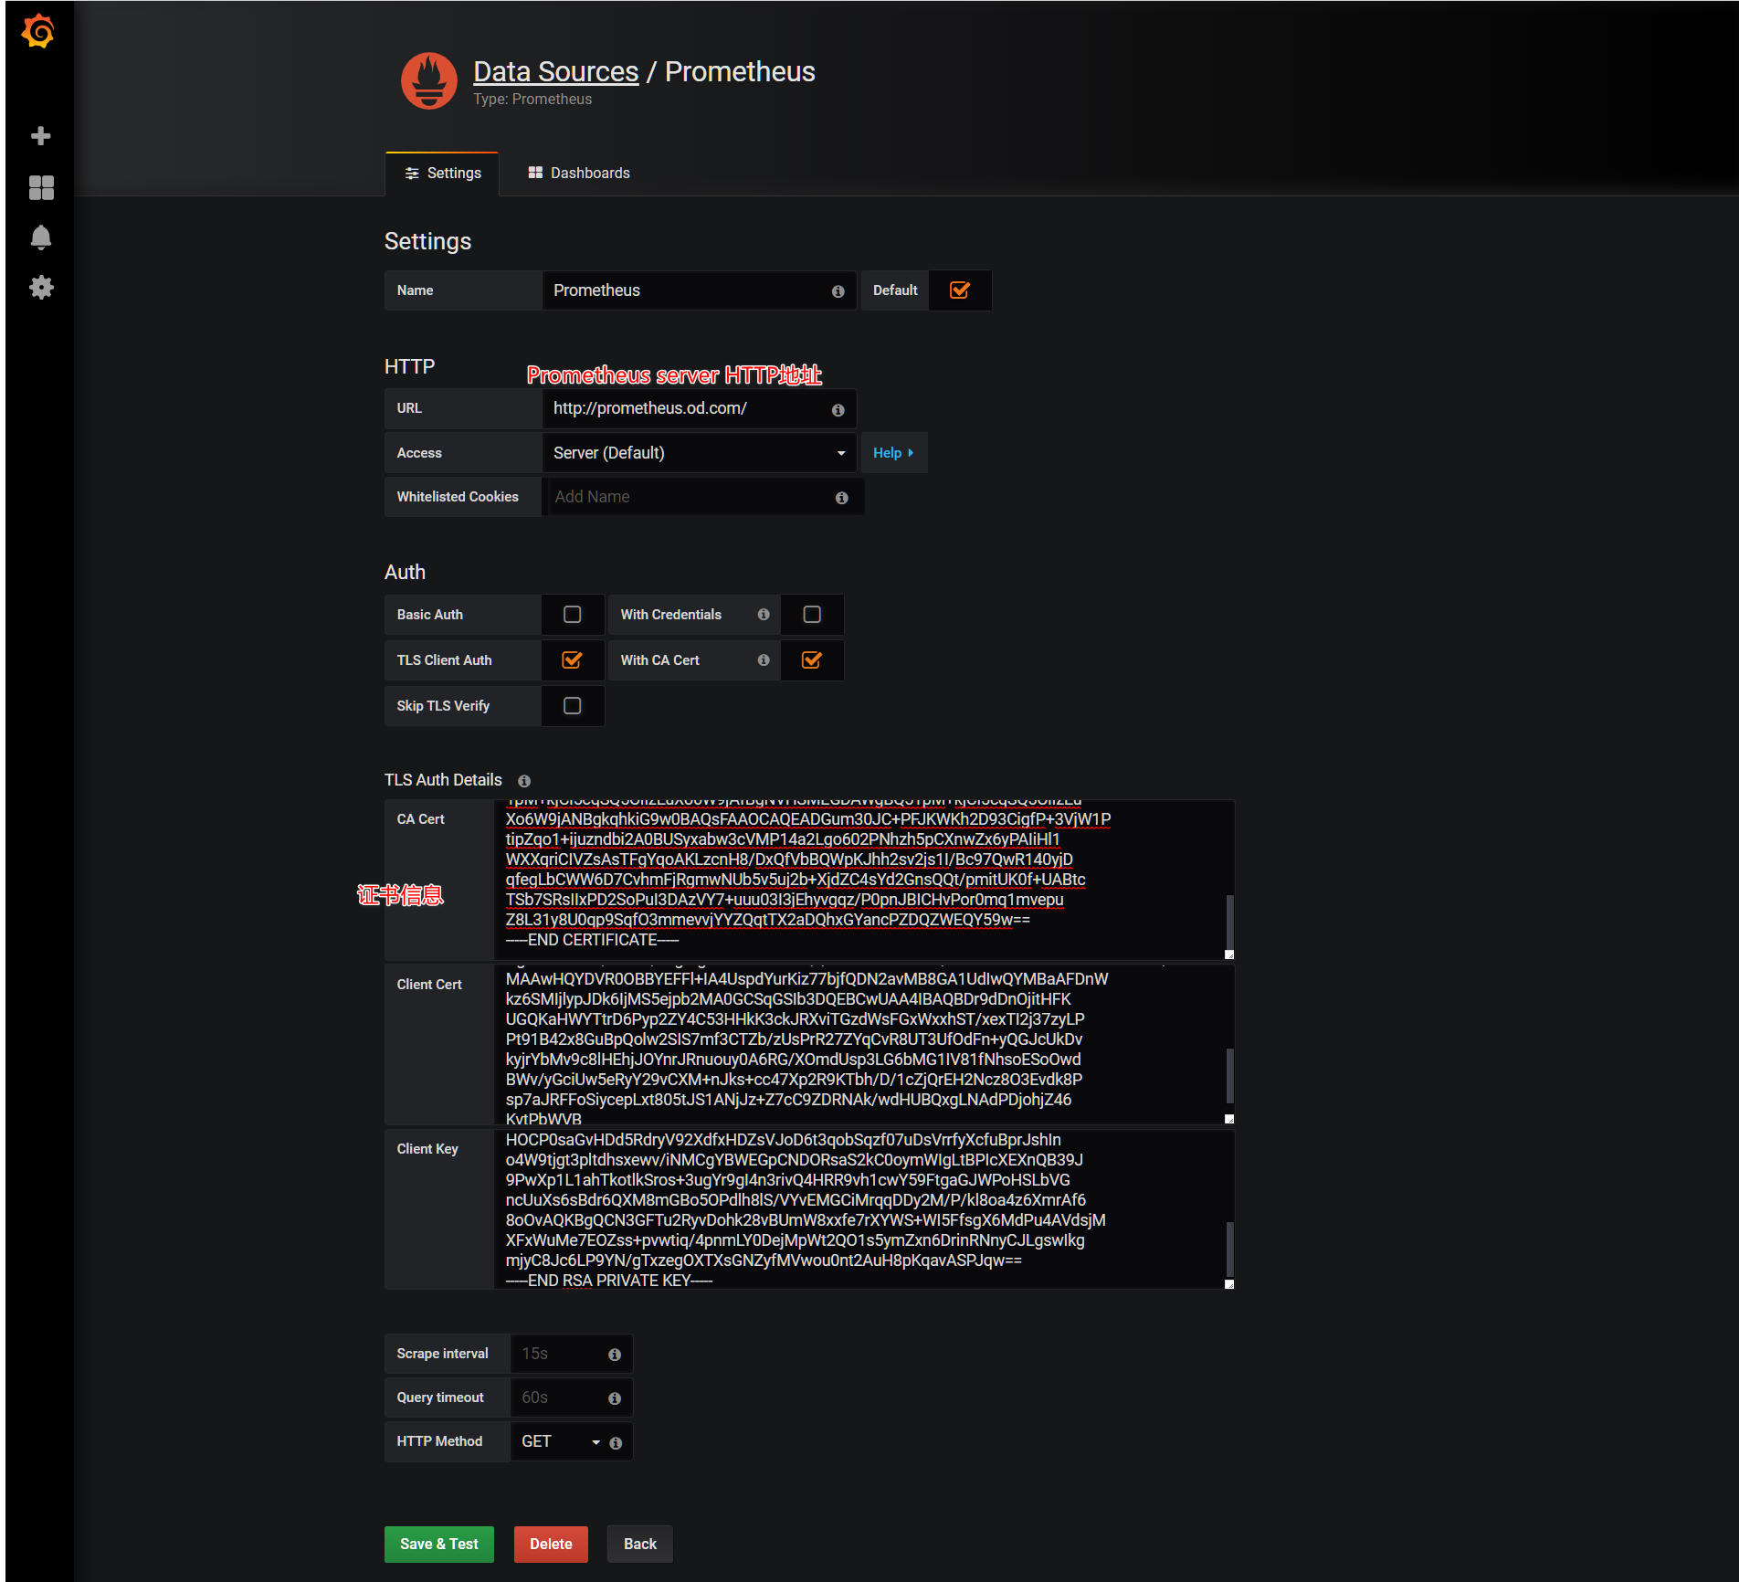Expand the Help section next to Access

pyautogui.click(x=893, y=453)
